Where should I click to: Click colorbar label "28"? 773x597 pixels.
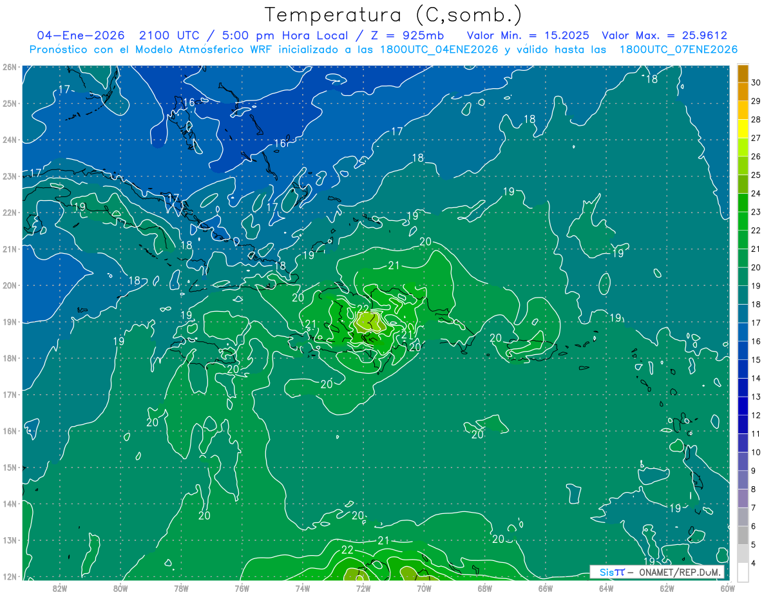(x=756, y=120)
